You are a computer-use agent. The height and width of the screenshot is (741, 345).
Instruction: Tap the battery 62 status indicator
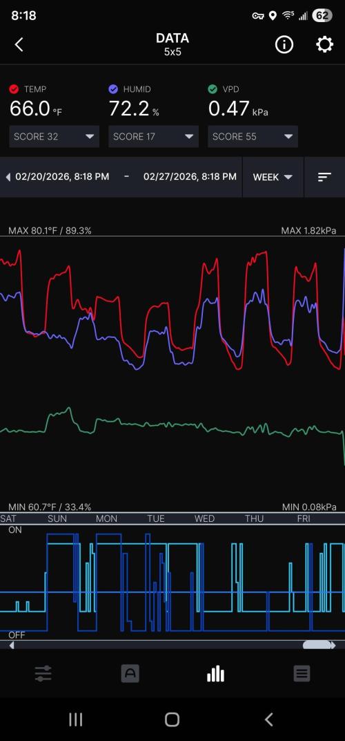322,16
